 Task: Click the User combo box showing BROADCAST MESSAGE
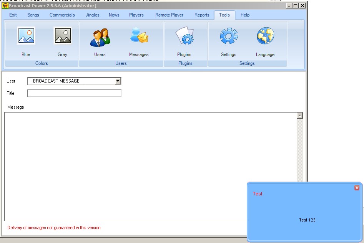(x=74, y=81)
